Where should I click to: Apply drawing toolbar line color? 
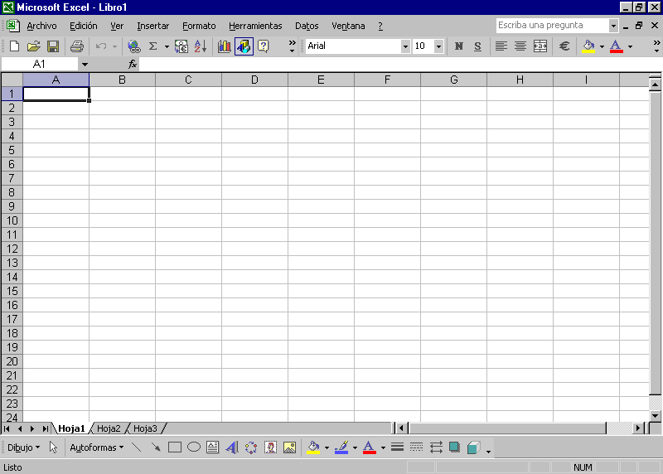click(341, 447)
